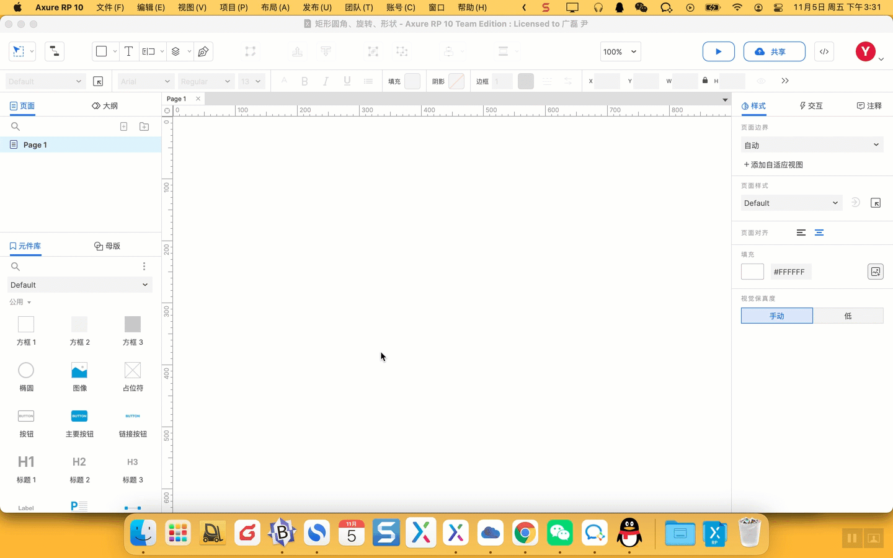The image size is (893, 558).
Task: Toggle bold text formatting
Action: click(x=304, y=81)
